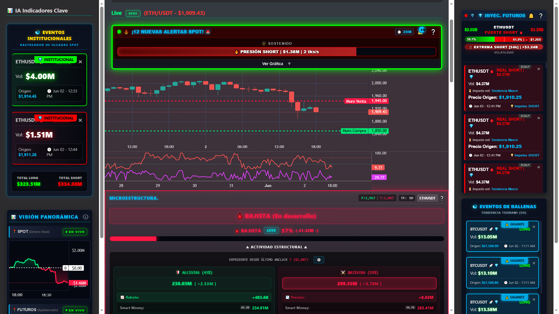This screenshot has height=314, width=559.
Task: Select the highlighted diamond next to INYEC. FUTUROS
Action: pos(480,16)
